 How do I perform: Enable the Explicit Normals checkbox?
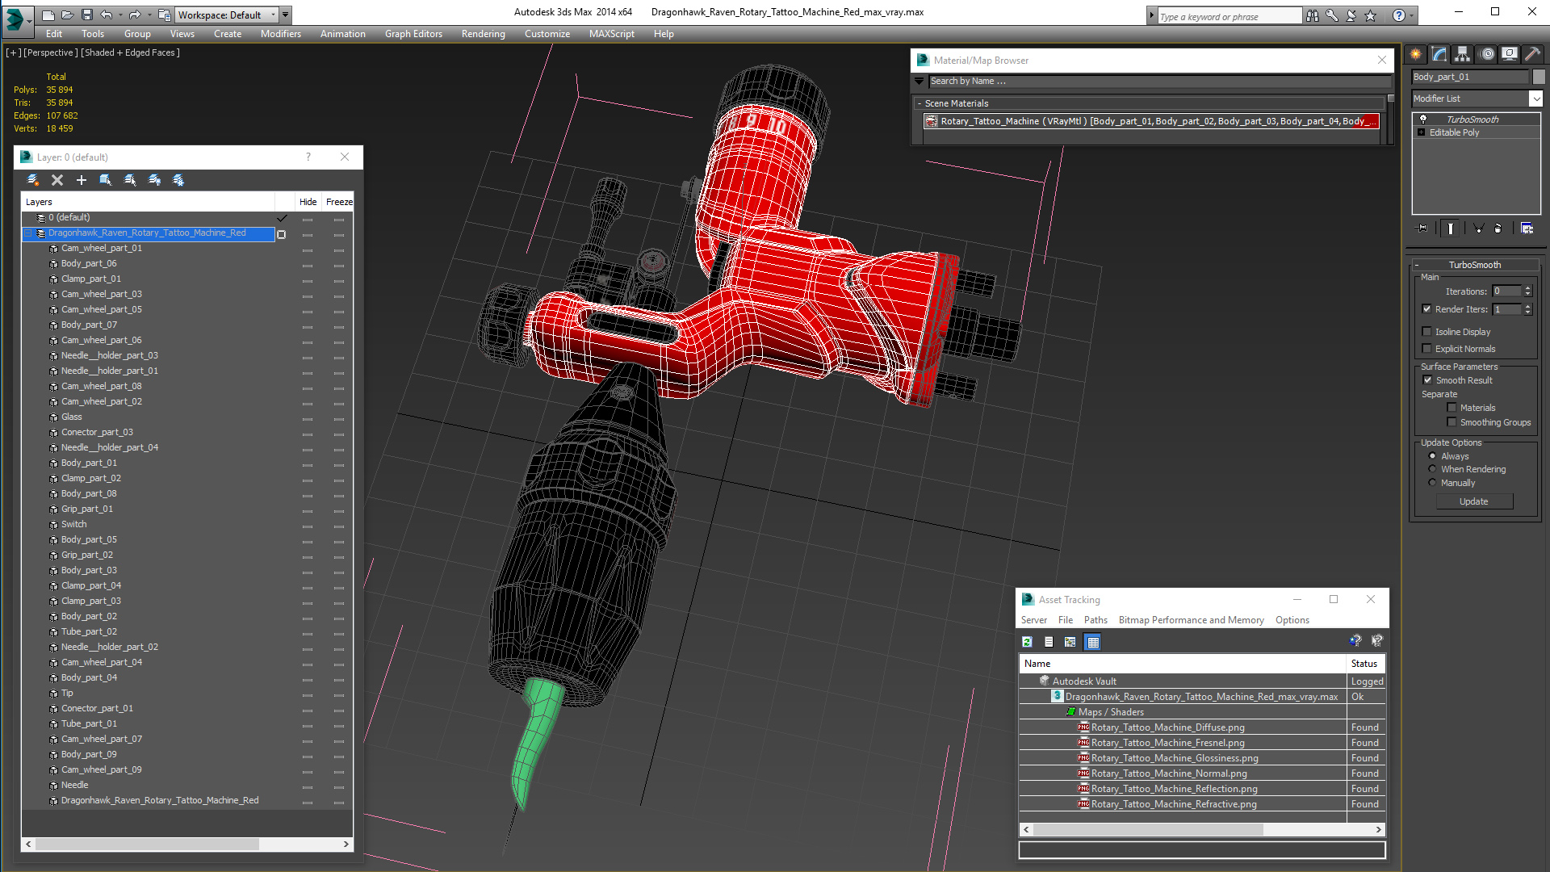click(1426, 349)
